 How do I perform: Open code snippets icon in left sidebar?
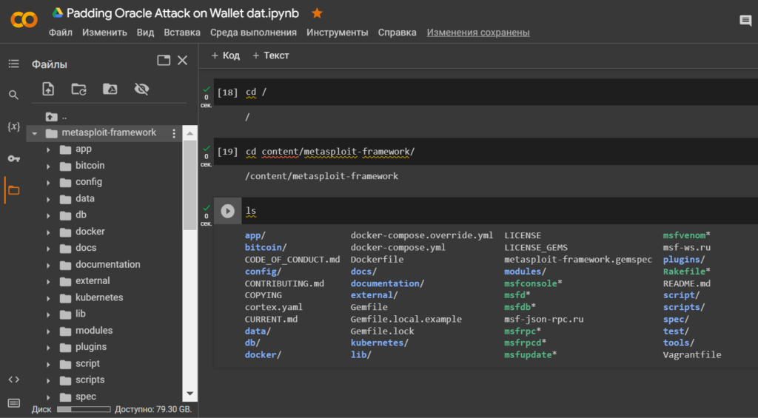coord(13,380)
